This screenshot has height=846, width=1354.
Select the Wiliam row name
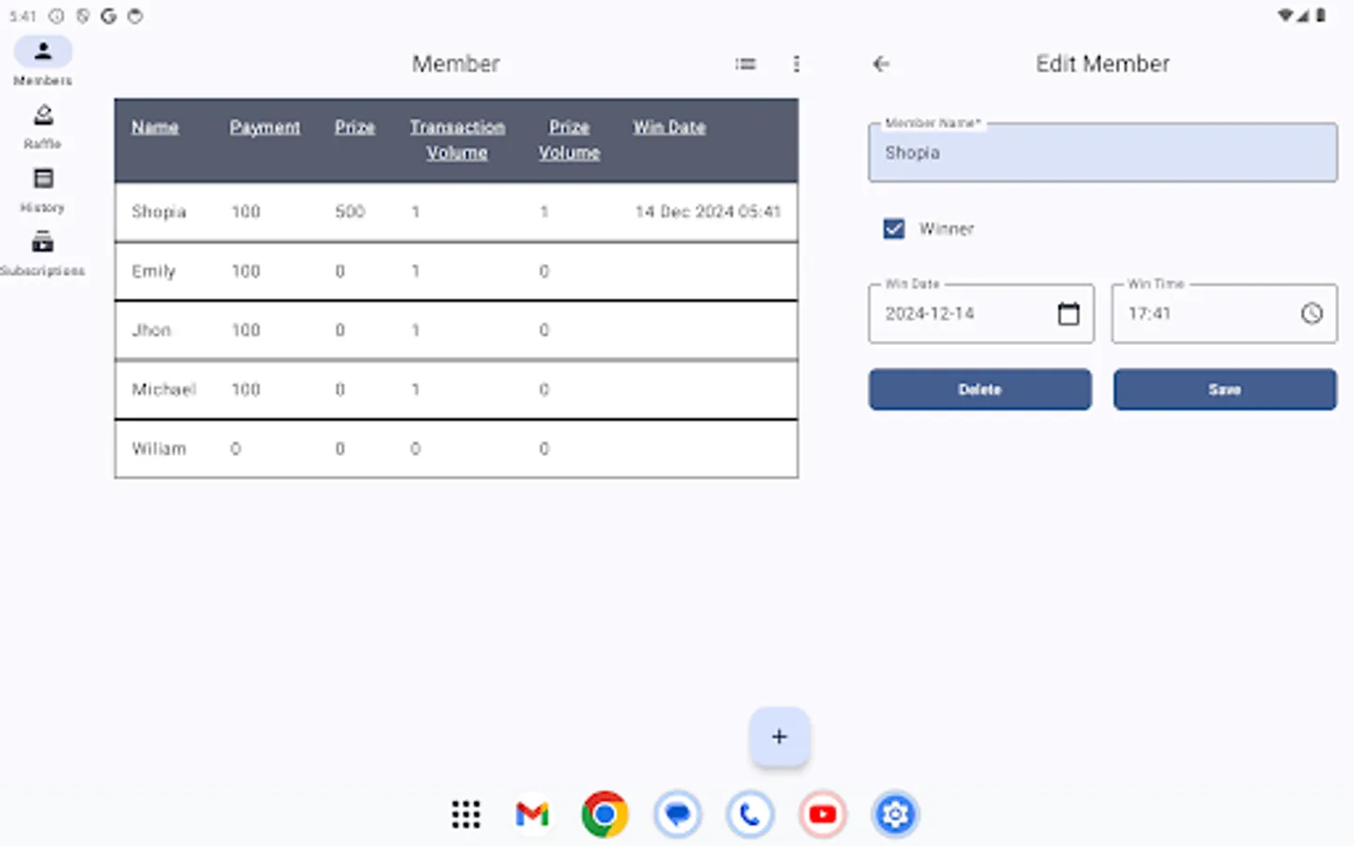pos(159,448)
